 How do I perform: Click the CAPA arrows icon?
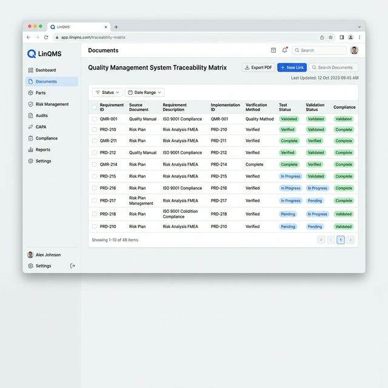point(31,127)
